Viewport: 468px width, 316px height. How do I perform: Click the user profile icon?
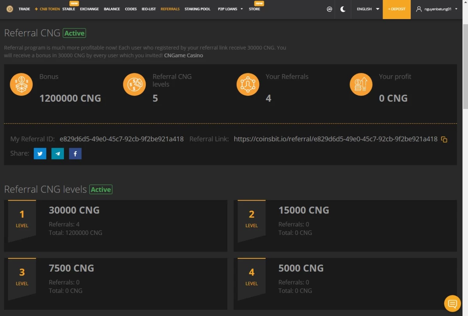(x=419, y=9)
